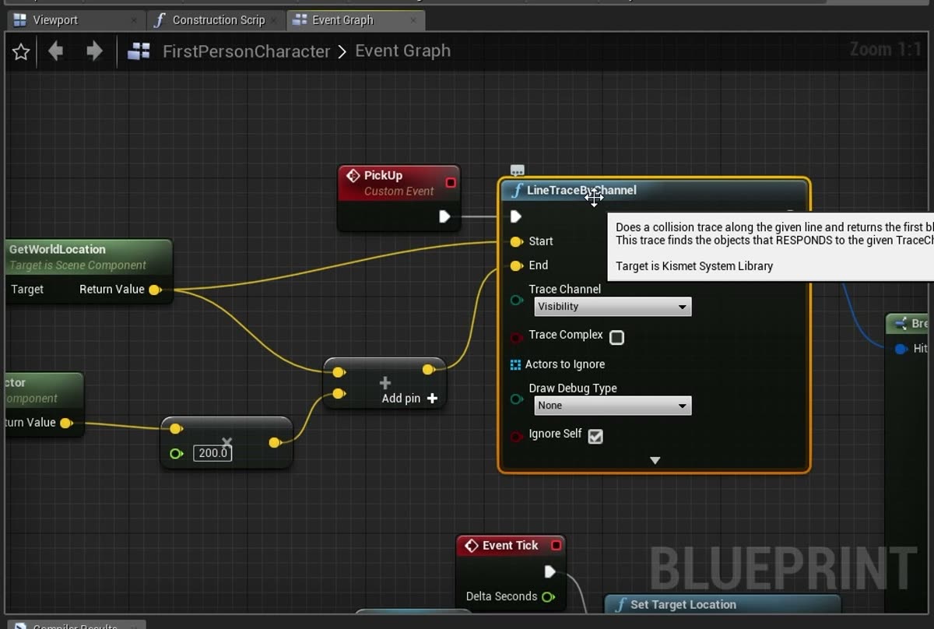
Task: Click the Event Tick red delegate pin
Action: pos(556,546)
